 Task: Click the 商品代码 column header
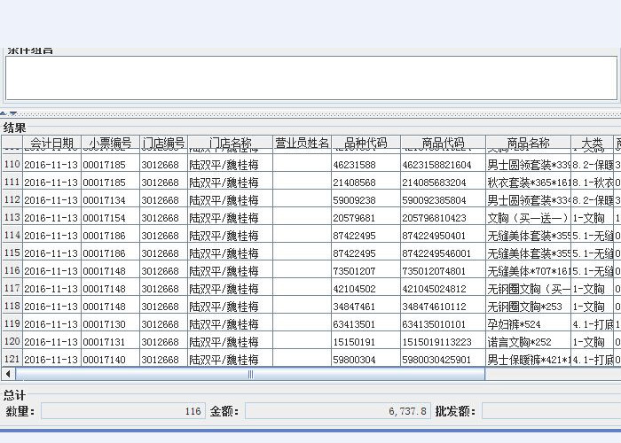click(443, 144)
